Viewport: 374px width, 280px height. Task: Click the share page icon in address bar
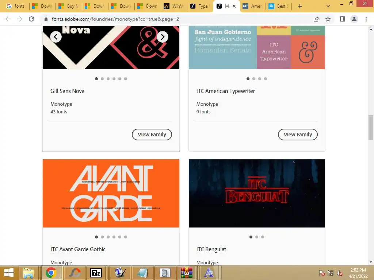click(x=316, y=19)
